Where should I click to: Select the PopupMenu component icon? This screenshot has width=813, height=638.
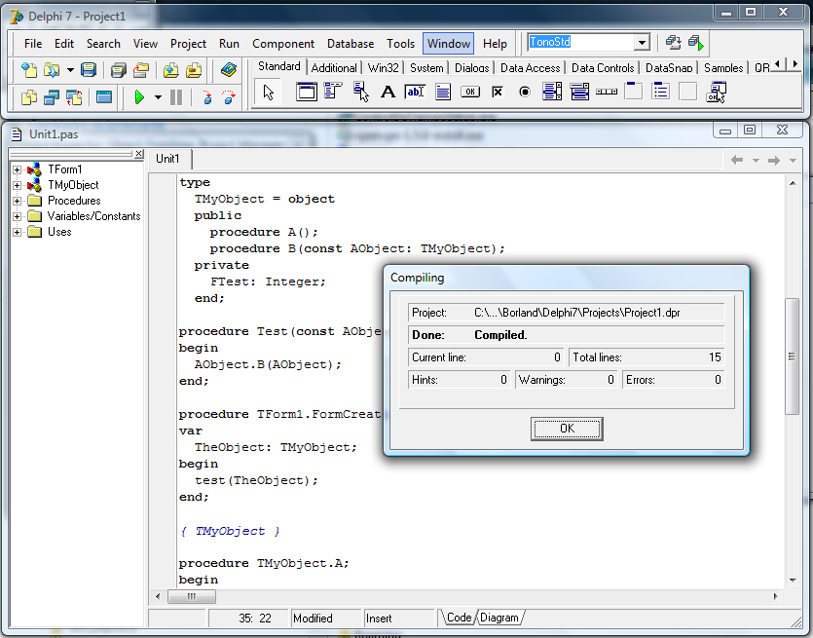pyautogui.click(x=361, y=93)
